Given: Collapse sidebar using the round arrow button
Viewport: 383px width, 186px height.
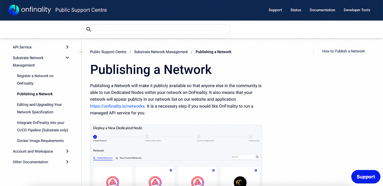Looking at the screenshot, I should click(81, 52).
